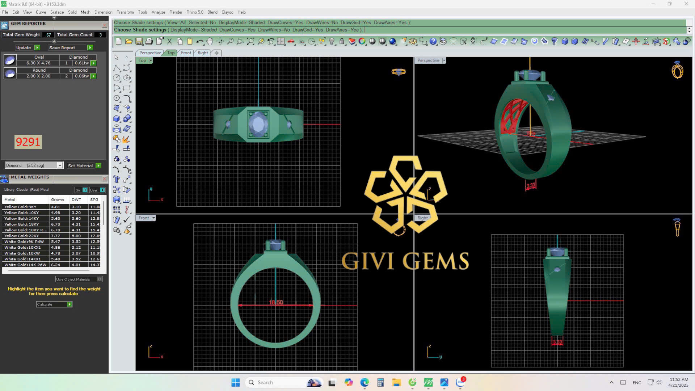Click the Metal Weights panel icon
This screenshot has width=695, height=391.
click(4, 179)
